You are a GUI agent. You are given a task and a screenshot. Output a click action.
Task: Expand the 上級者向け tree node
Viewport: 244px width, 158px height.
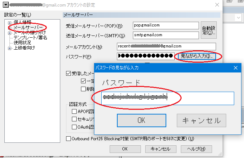pyautogui.click(x=10, y=48)
